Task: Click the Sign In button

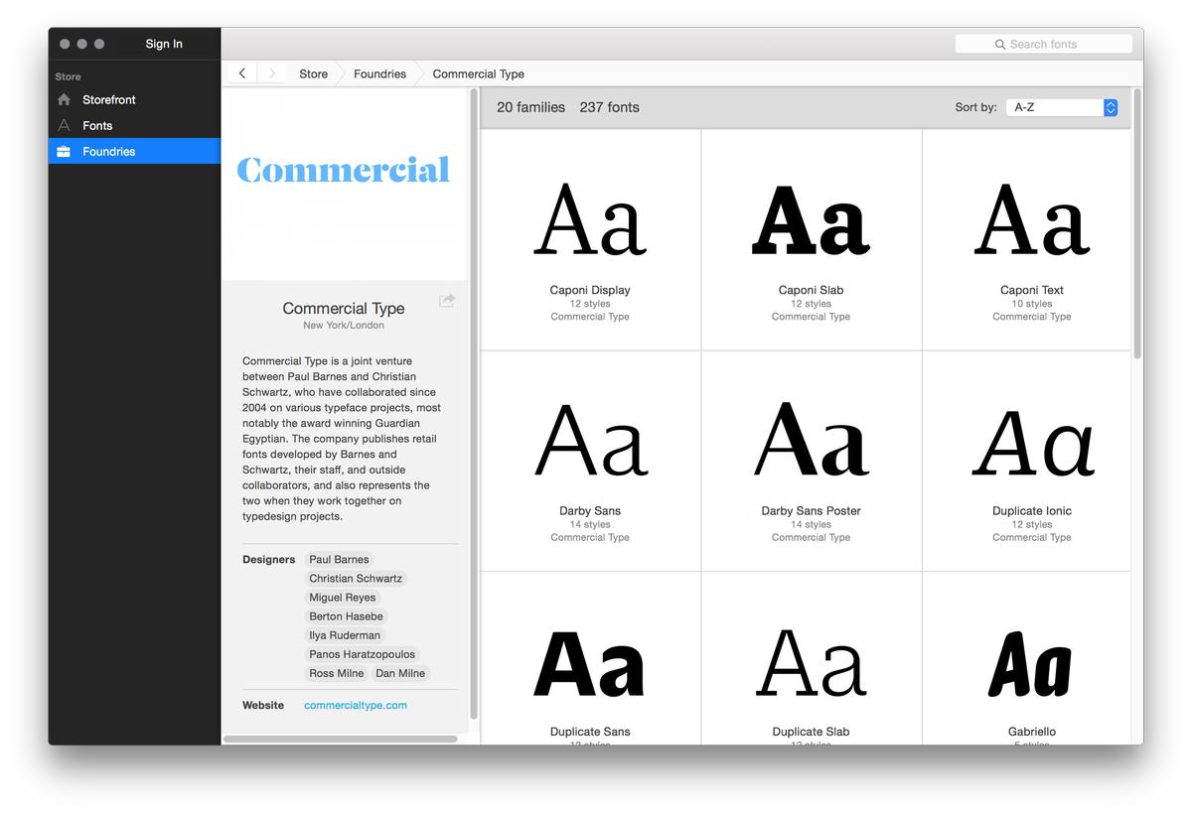Action: click(164, 44)
